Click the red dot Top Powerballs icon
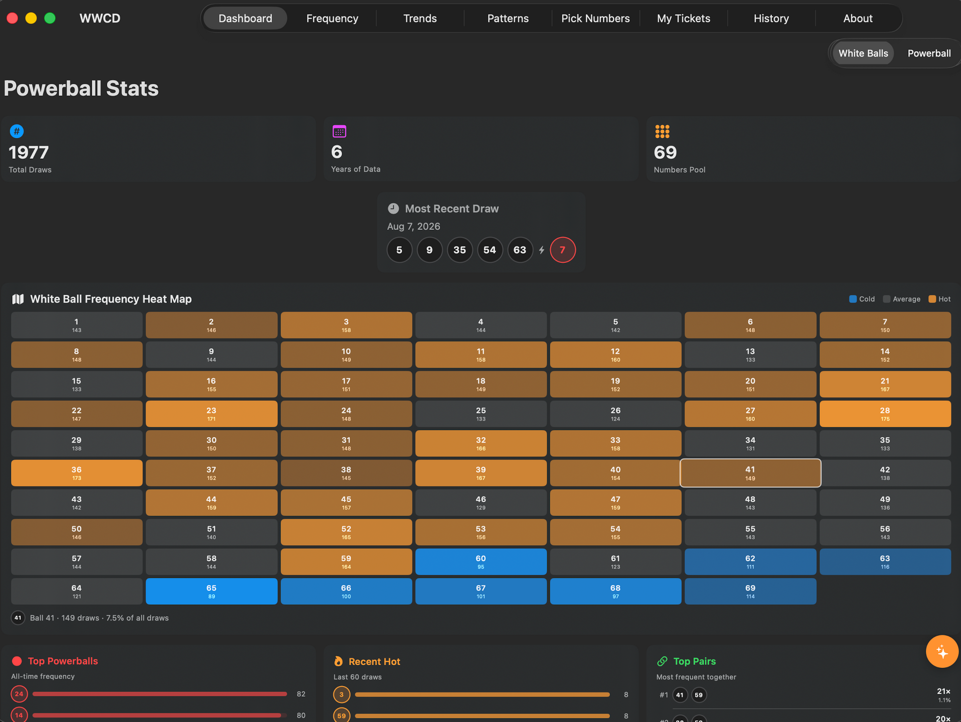Image resolution: width=961 pixels, height=722 pixels. pyautogui.click(x=17, y=661)
